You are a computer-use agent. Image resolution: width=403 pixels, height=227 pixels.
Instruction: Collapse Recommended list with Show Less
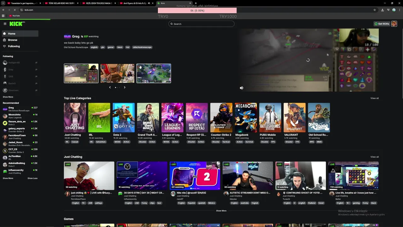(32, 178)
